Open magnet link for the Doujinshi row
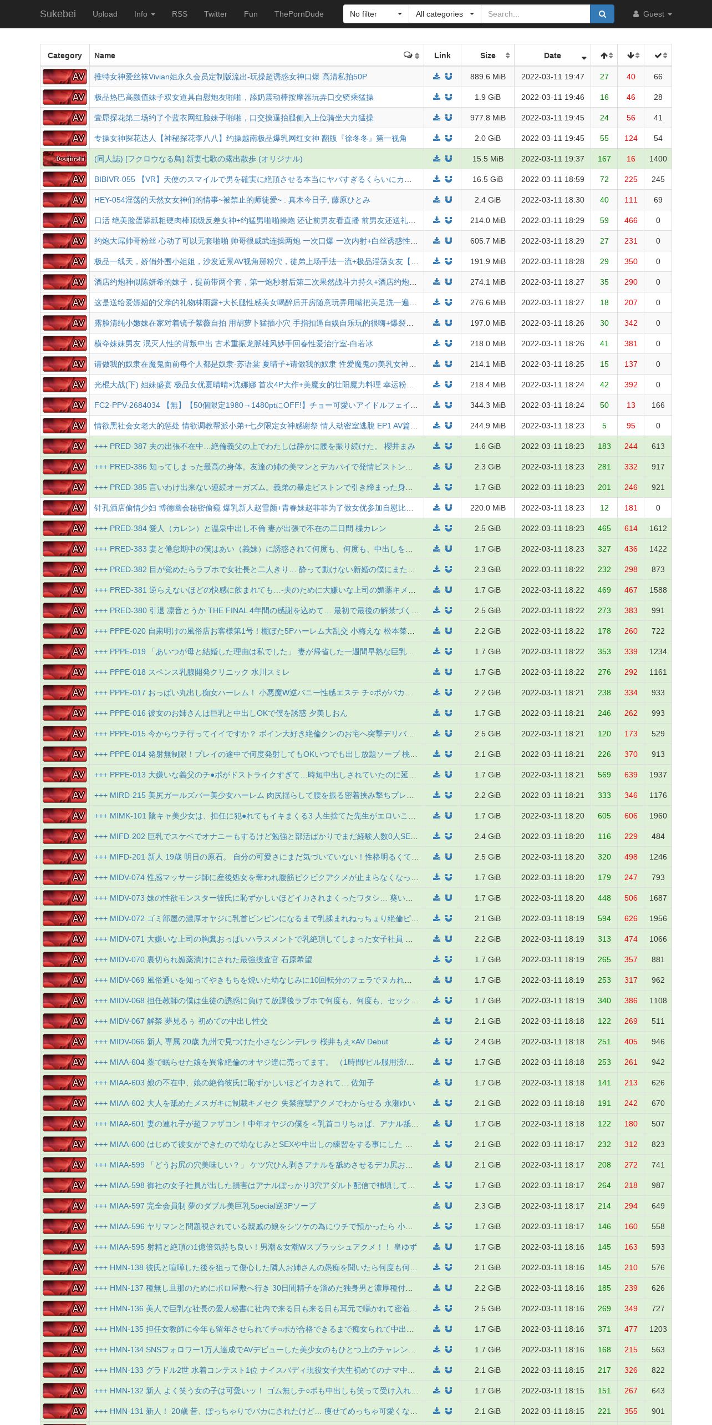Screen dimensions: 712x1425 coord(449,159)
